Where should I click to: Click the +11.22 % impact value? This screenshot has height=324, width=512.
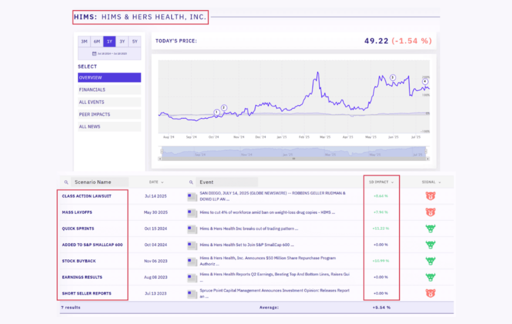pos(380,228)
